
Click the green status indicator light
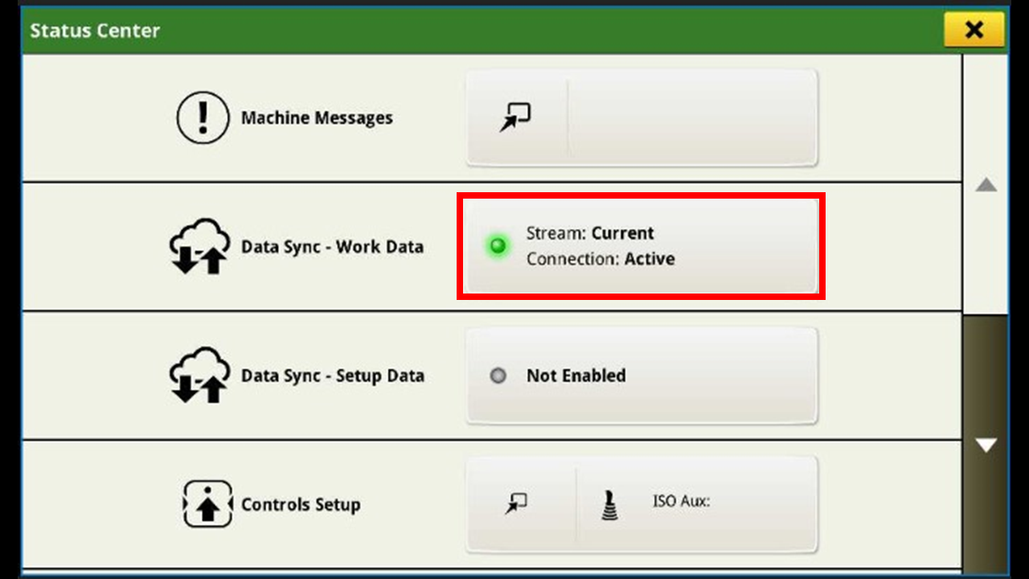coord(498,246)
